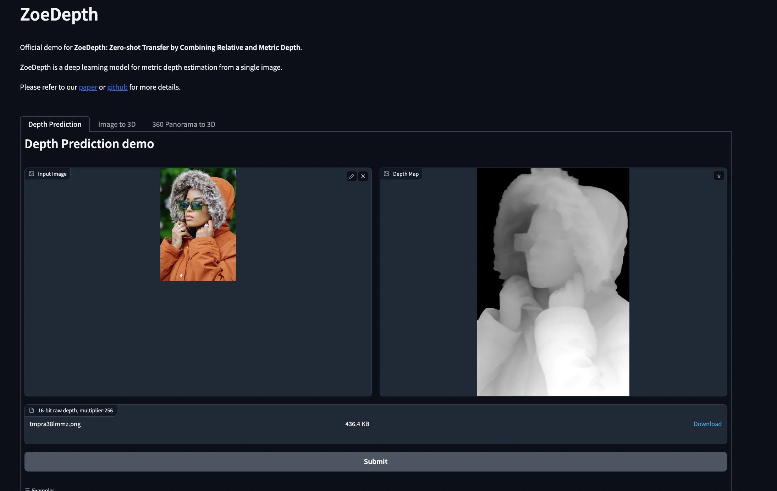
Task: Click the 436.4 KB file size text
Action: (357, 424)
